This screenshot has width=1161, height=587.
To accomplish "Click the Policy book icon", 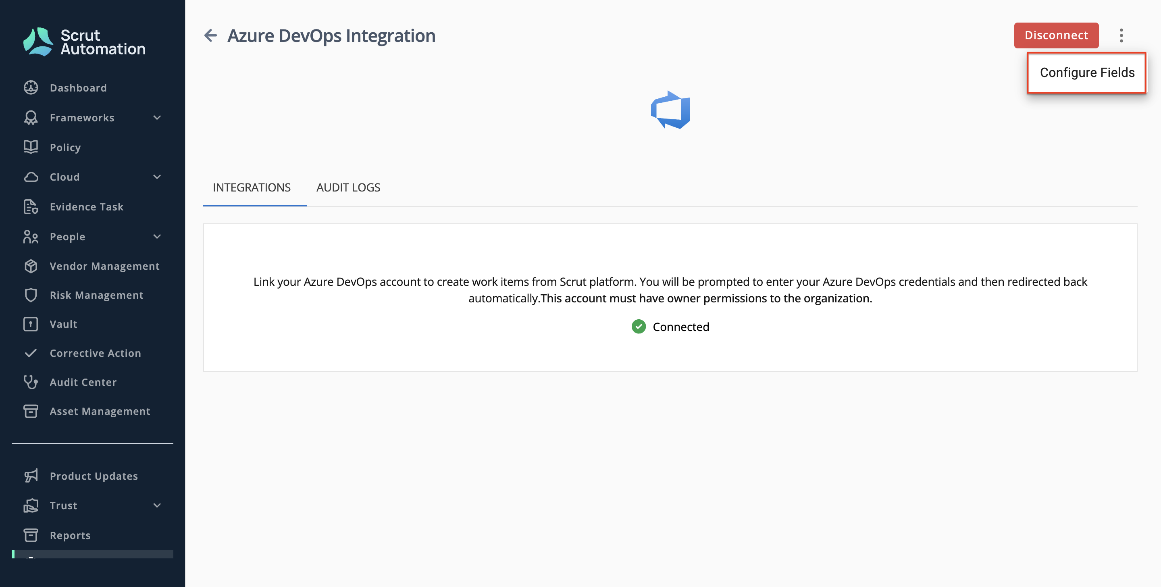I will (31, 147).
